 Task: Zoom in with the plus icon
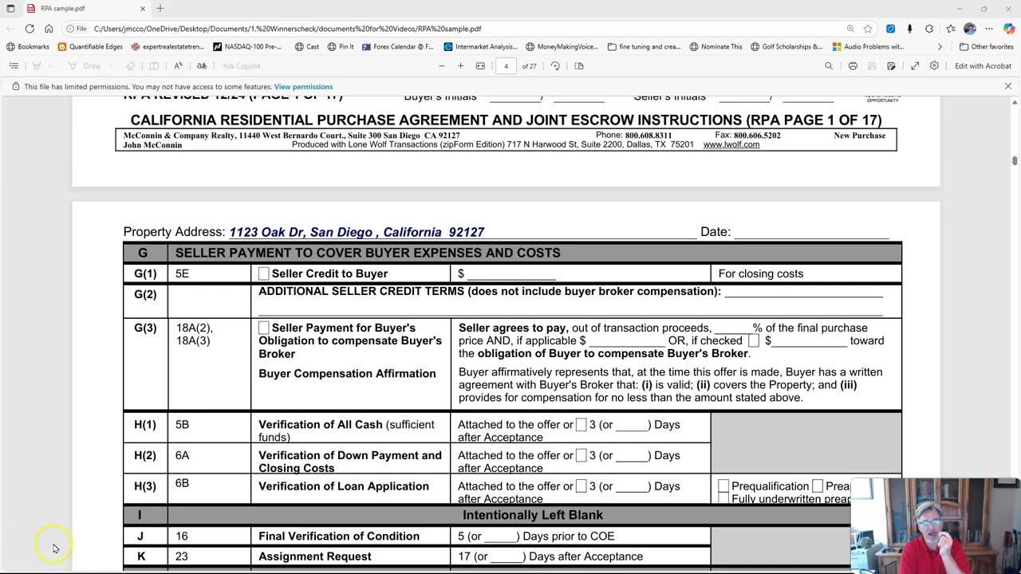pyautogui.click(x=460, y=66)
